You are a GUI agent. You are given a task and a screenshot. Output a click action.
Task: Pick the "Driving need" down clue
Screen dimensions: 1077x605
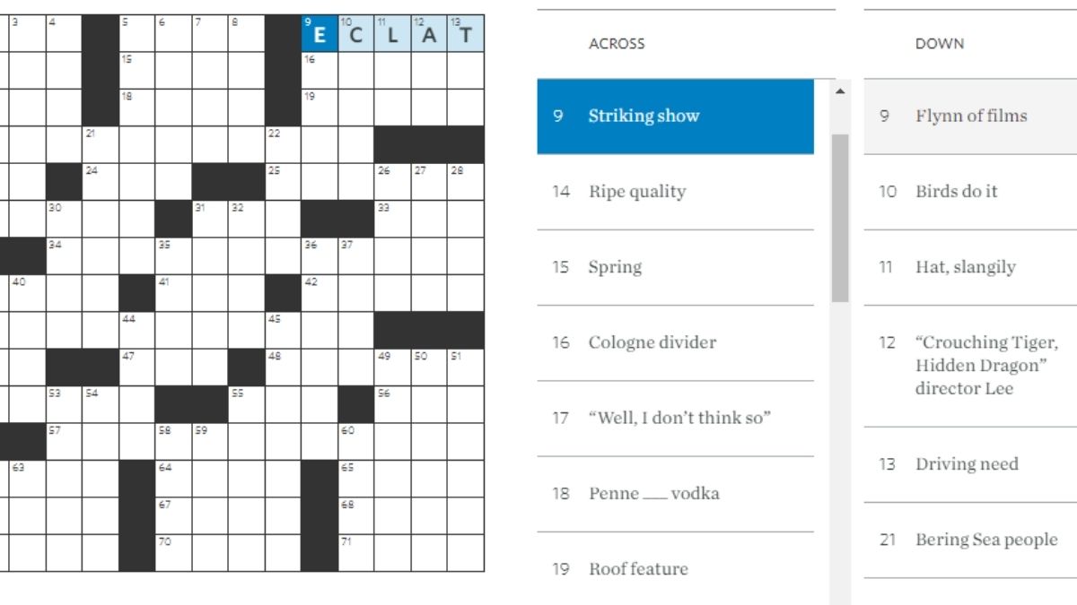coord(970,464)
